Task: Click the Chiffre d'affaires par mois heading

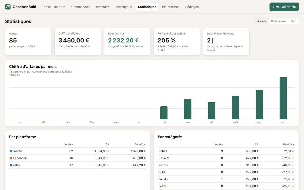Action: click(33, 67)
